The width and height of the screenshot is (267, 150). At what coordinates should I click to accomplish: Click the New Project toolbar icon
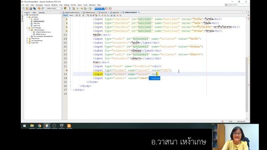[x=27, y=8]
